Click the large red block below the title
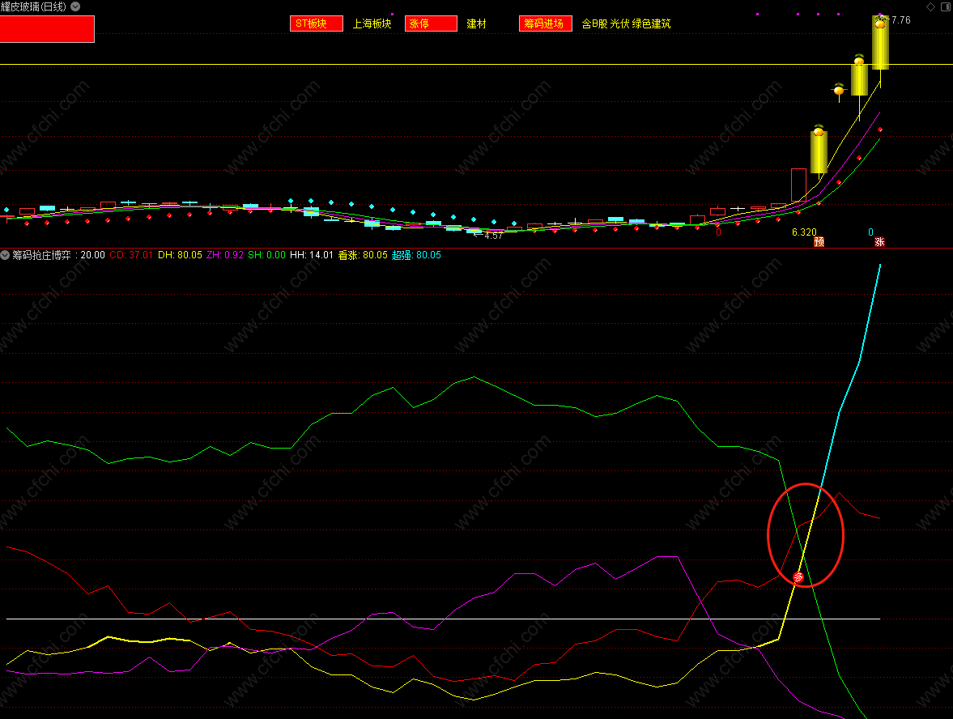Image resolution: width=953 pixels, height=719 pixels. click(47, 29)
